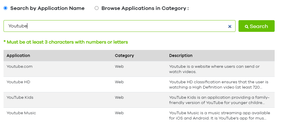The width and height of the screenshot is (282, 130).
Task: Click Web category in the Youtube HD row
Action: pyautogui.click(x=119, y=82)
